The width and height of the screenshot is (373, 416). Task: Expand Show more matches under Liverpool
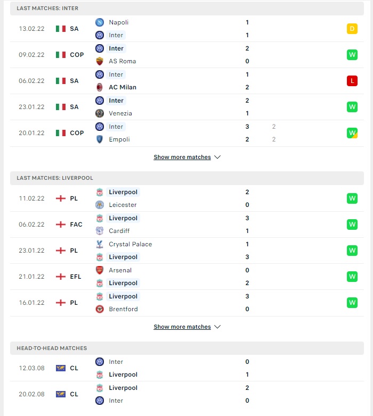[182, 327]
